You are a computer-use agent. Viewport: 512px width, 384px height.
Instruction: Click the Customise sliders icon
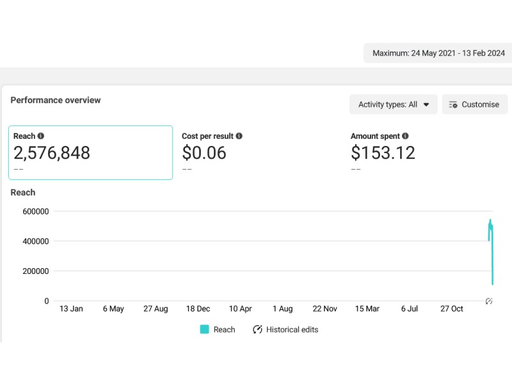click(x=453, y=104)
